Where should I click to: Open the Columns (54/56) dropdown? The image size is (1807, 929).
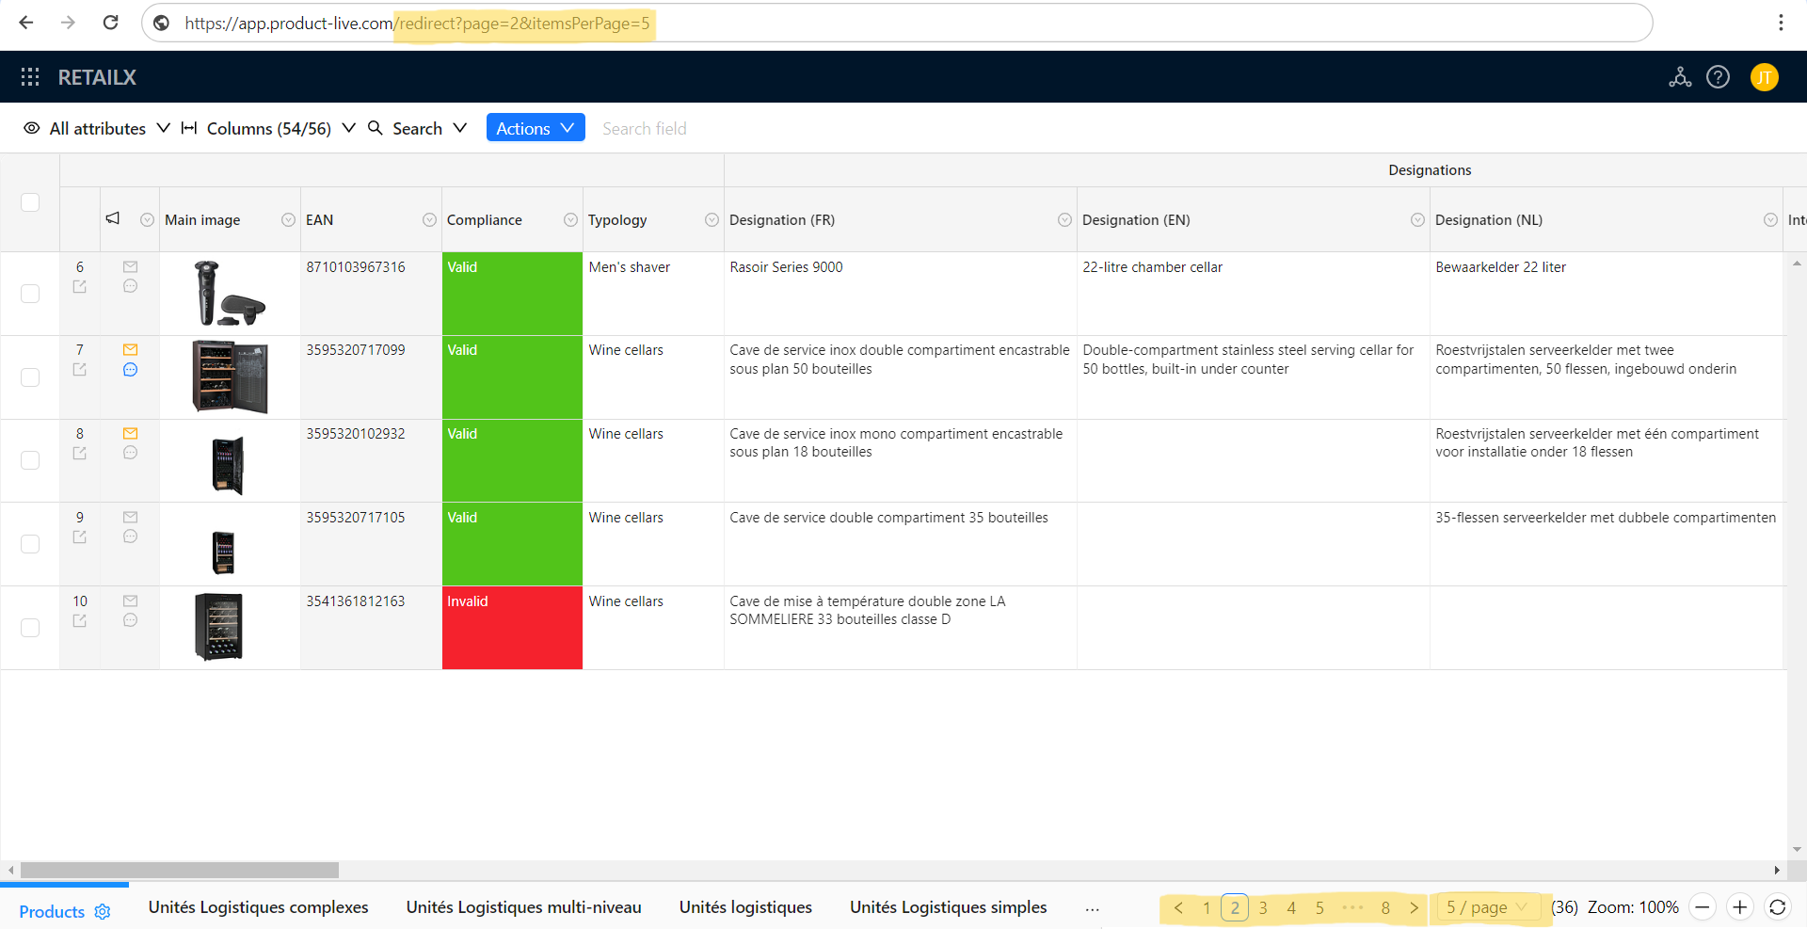pyautogui.click(x=268, y=128)
